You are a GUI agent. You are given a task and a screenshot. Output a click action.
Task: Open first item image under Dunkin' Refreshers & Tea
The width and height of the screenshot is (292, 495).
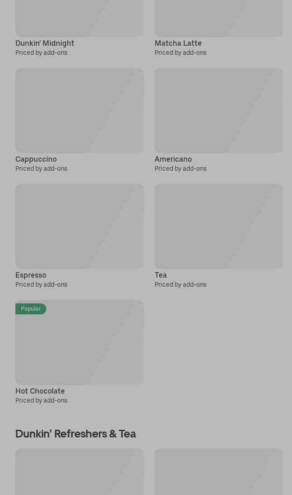(79, 471)
